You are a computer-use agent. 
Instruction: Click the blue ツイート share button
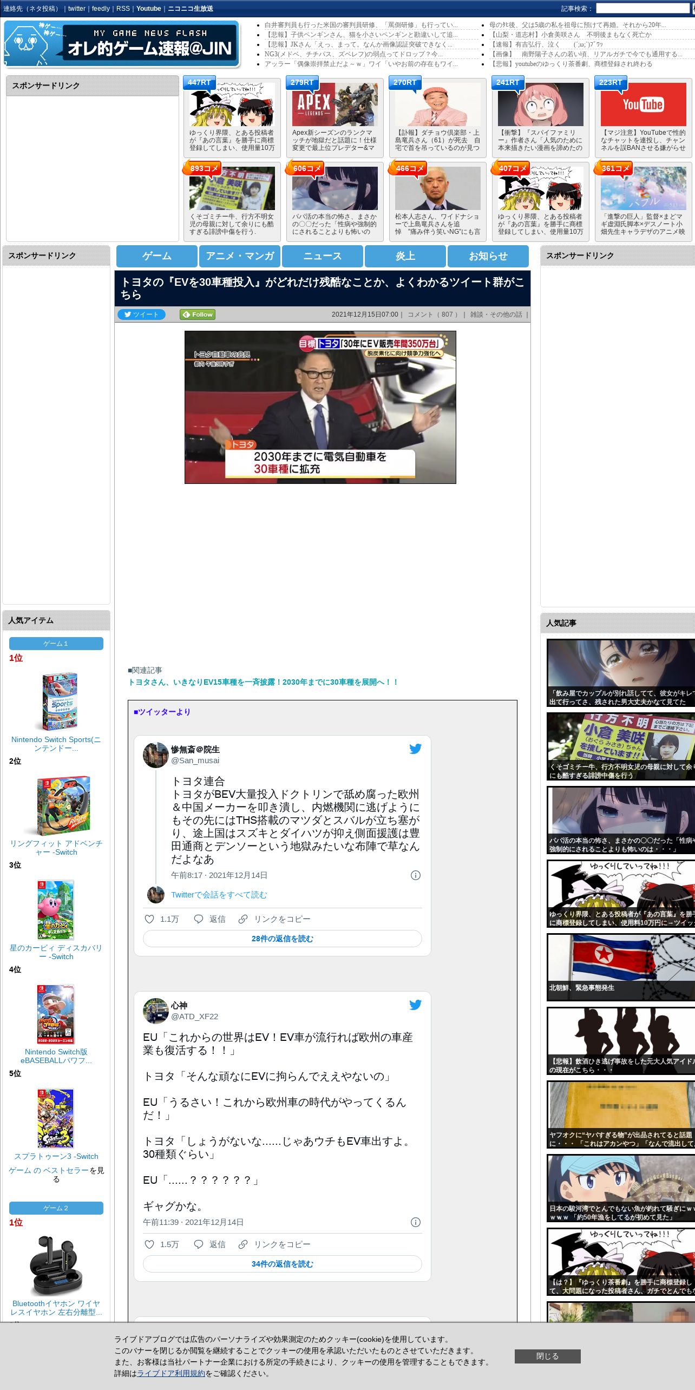point(141,314)
